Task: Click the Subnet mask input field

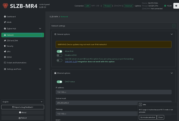Action: pos(113,103)
